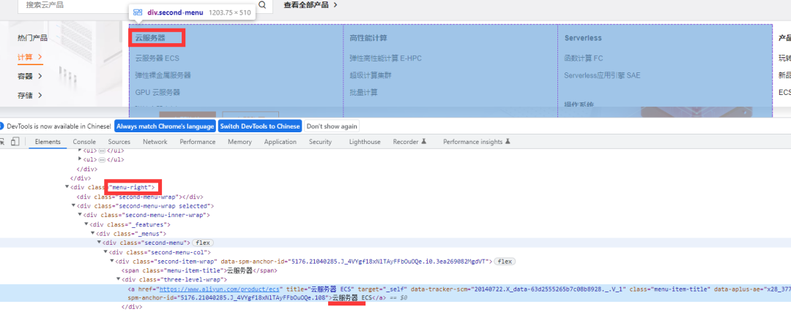
Task: Collapse the _menus div node
Action: point(93,234)
